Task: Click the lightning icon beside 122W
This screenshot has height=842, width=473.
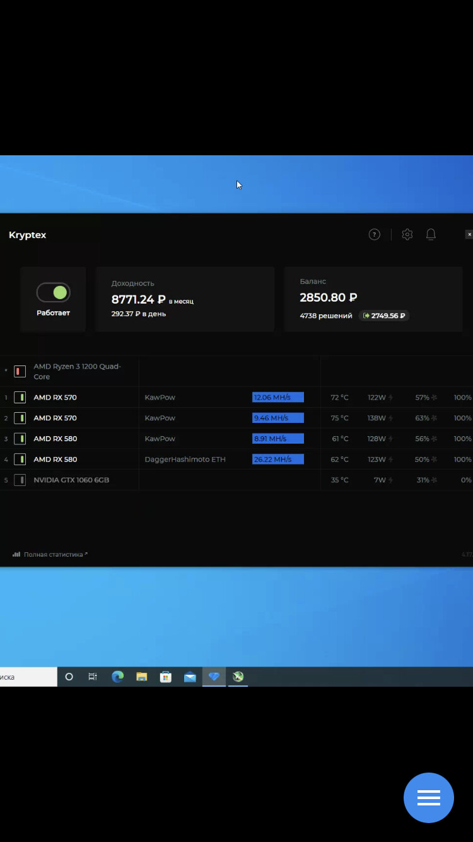Action: 391,398
